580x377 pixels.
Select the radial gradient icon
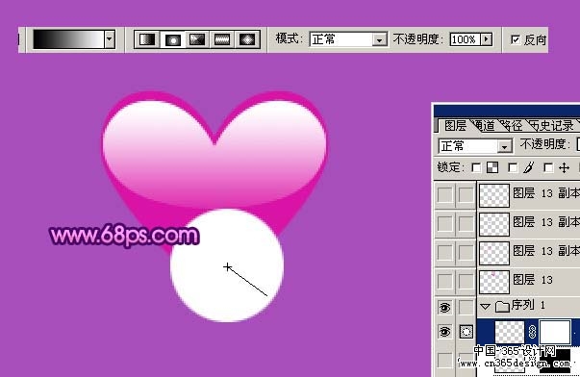[172, 39]
